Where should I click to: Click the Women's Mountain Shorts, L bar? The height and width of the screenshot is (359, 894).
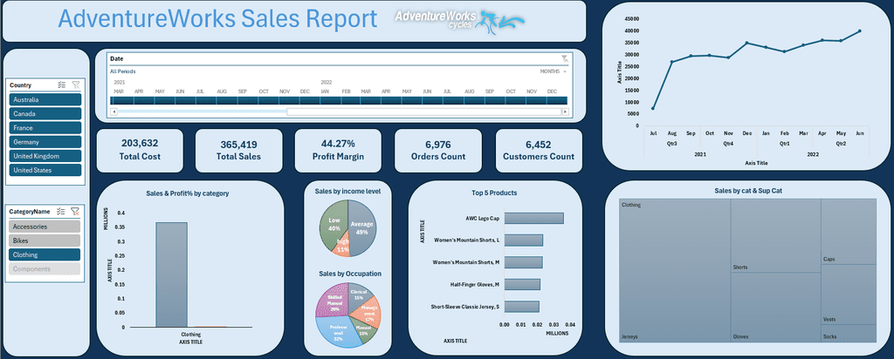524,240
